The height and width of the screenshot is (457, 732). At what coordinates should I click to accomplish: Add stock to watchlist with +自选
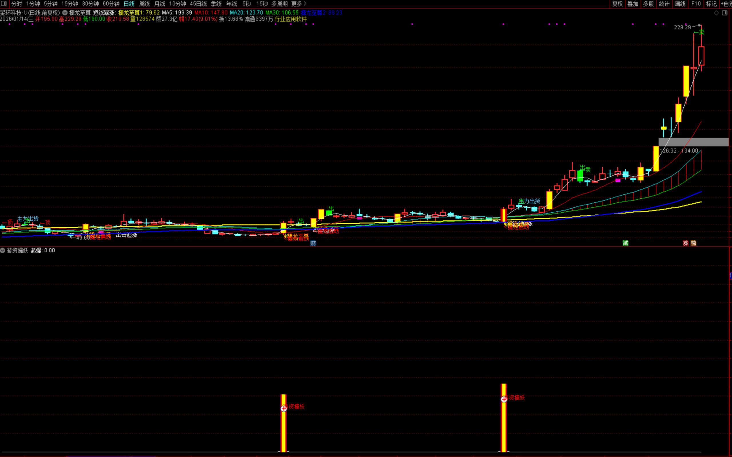pyautogui.click(x=727, y=4)
